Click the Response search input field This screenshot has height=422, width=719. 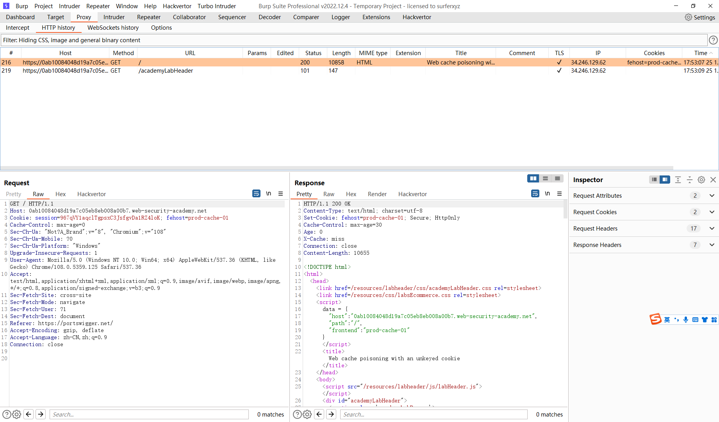click(434, 415)
